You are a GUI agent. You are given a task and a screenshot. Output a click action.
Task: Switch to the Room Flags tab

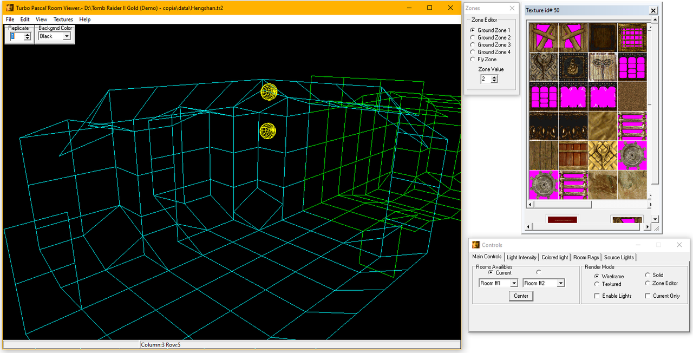click(586, 258)
